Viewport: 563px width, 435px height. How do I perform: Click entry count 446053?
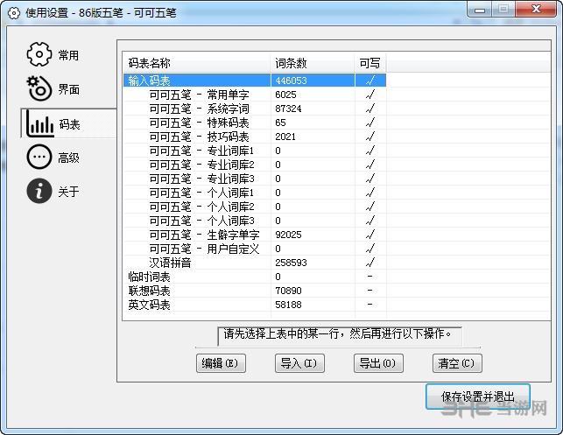pyautogui.click(x=292, y=81)
